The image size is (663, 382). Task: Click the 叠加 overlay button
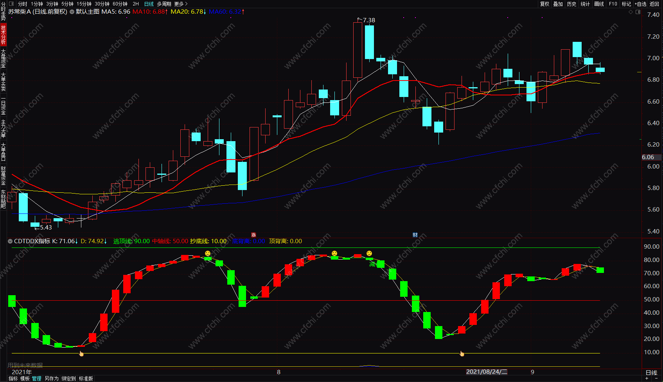pos(558,4)
